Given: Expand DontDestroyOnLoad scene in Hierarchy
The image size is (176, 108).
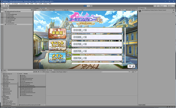Looking at the screenshot, I should [4, 24].
